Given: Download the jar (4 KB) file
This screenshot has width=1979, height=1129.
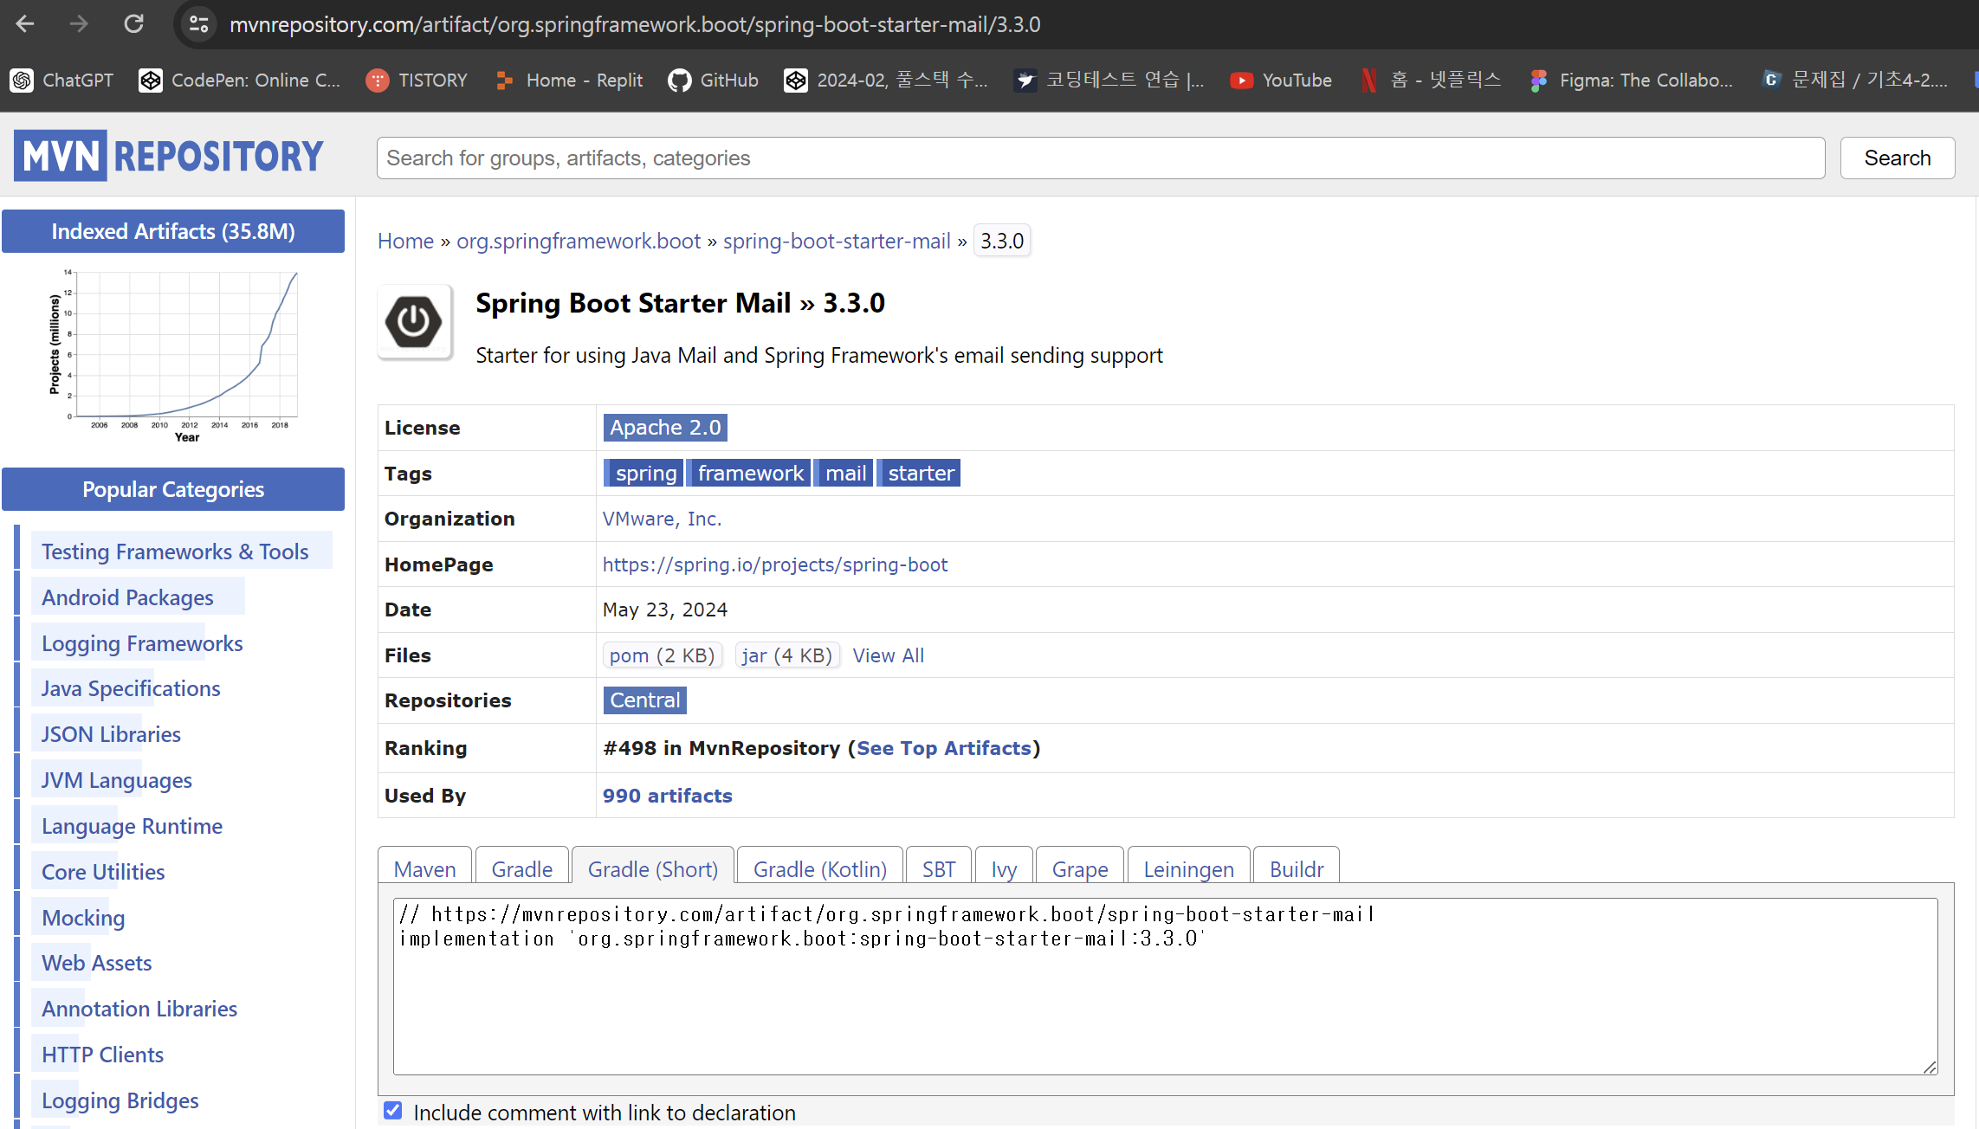Looking at the screenshot, I should coord(786,655).
